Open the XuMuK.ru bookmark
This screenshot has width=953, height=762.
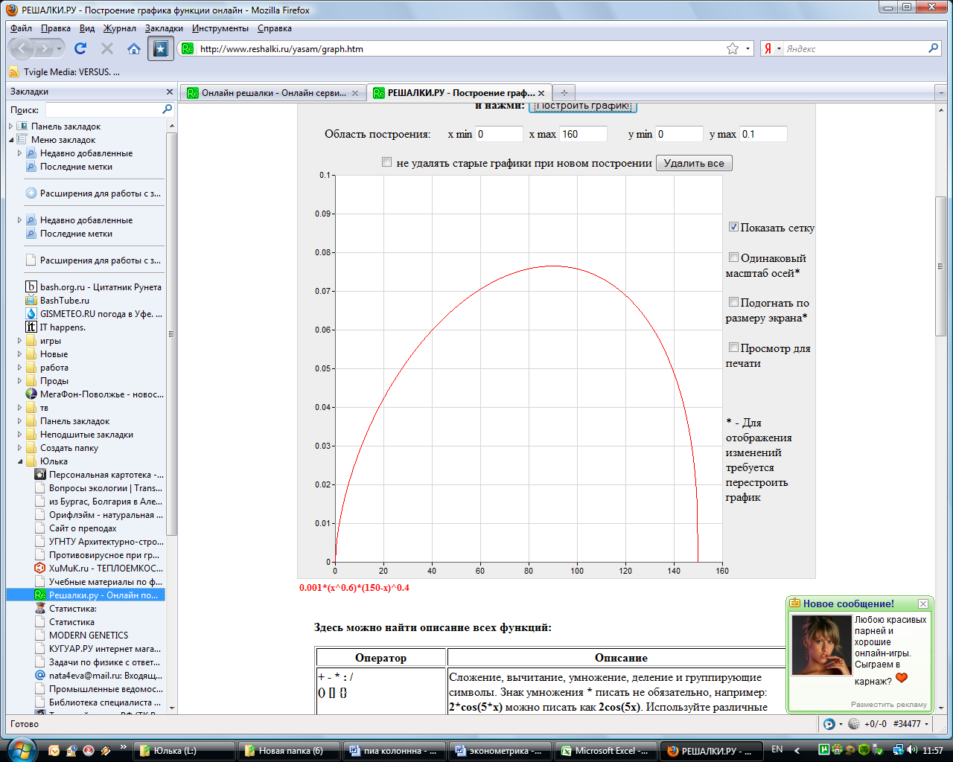(98, 568)
